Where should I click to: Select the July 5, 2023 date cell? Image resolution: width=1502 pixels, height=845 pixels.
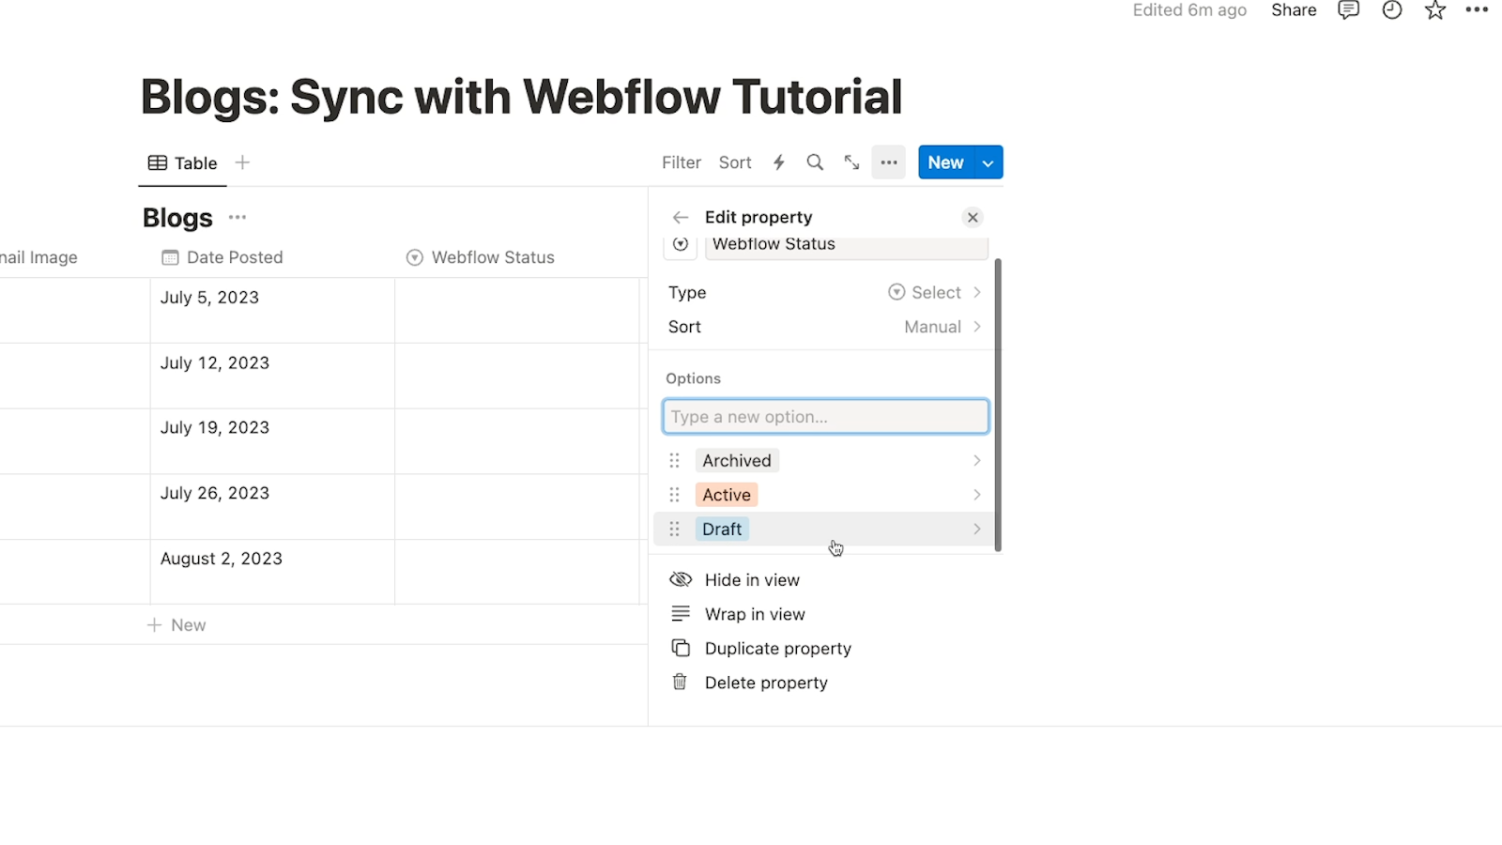click(272, 311)
